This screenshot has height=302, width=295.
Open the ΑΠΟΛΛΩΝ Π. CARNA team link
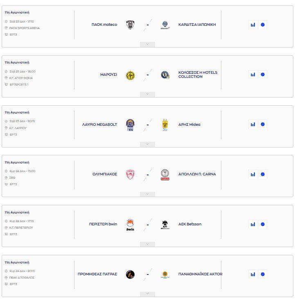tap(197, 174)
